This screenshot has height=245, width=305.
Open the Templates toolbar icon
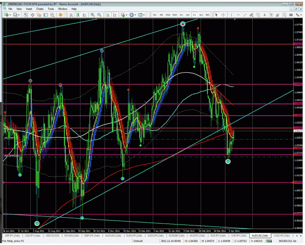[140, 15]
